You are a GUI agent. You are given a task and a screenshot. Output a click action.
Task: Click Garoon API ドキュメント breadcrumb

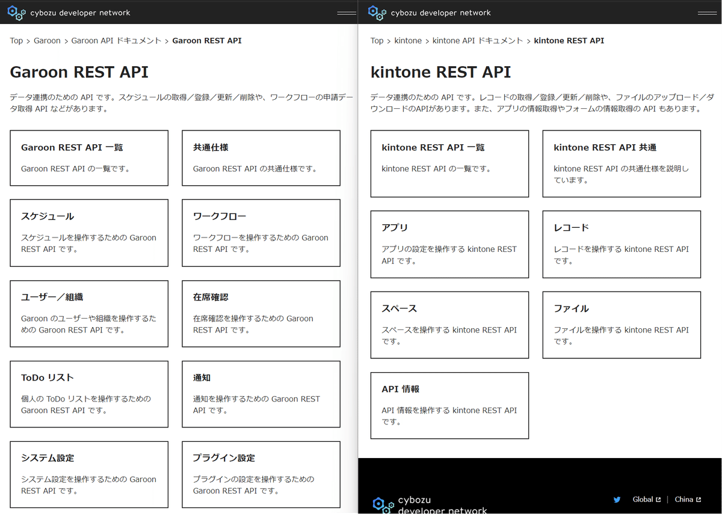(116, 41)
